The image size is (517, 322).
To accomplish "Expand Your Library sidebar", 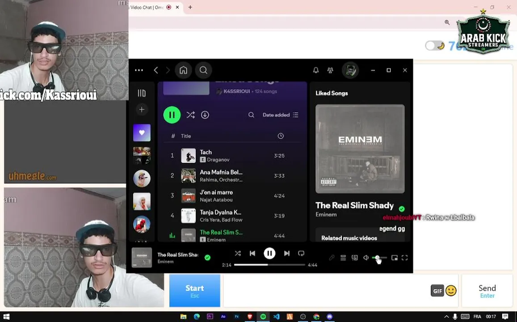I will point(142,93).
